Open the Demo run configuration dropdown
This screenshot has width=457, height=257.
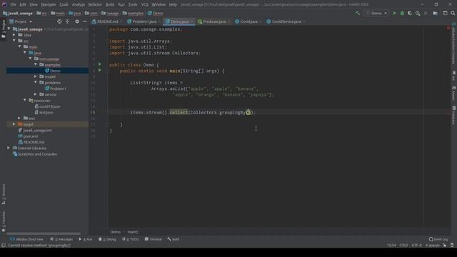376,13
